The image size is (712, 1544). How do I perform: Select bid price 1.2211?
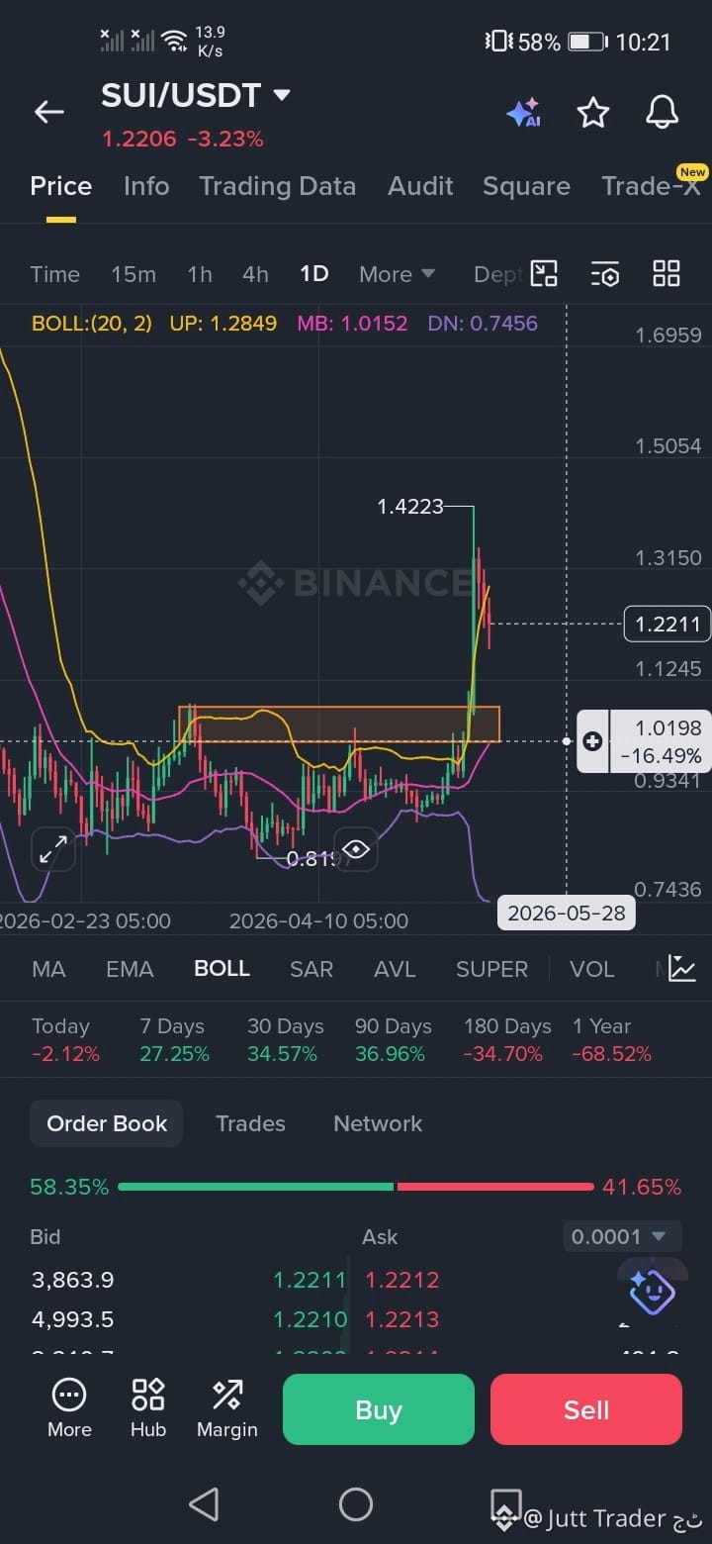click(x=310, y=1280)
